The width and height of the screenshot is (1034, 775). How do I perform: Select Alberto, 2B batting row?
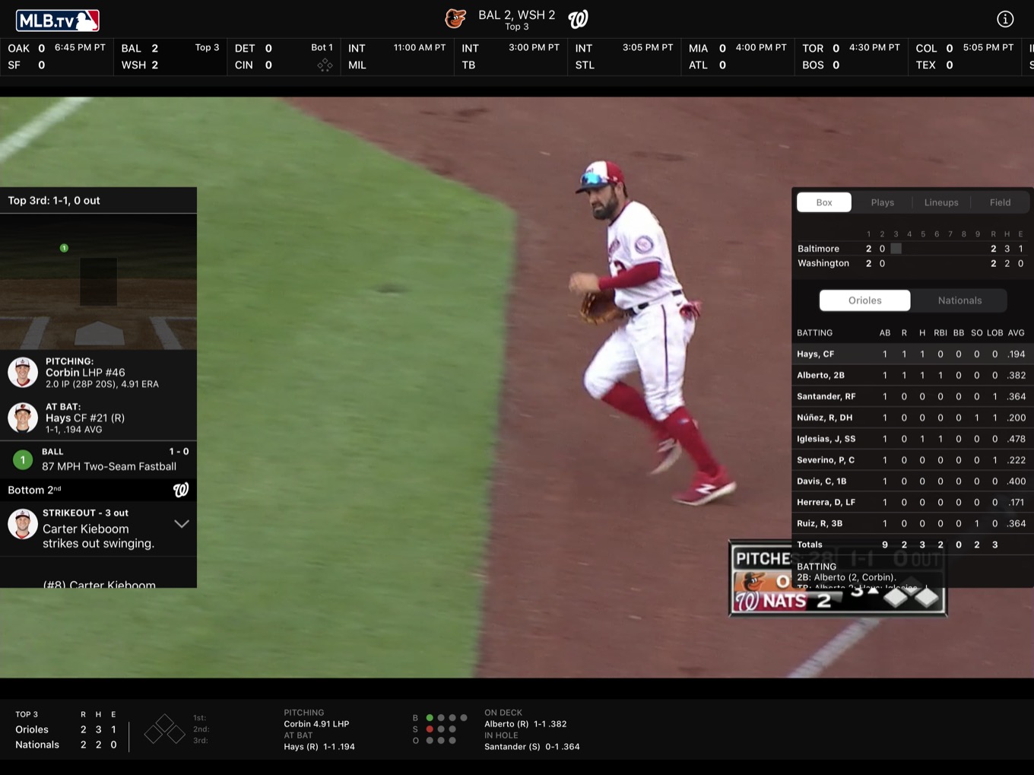click(x=912, y=375)
